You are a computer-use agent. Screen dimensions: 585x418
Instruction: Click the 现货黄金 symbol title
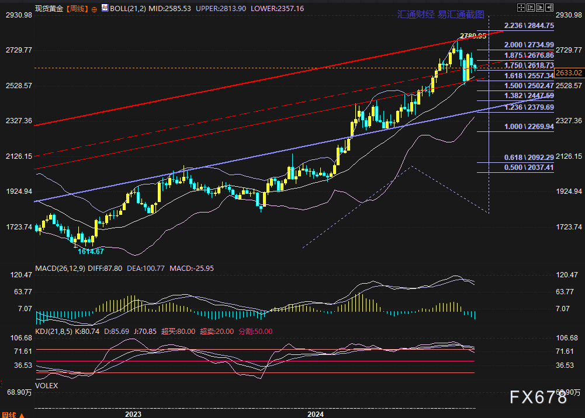[49, 9]
